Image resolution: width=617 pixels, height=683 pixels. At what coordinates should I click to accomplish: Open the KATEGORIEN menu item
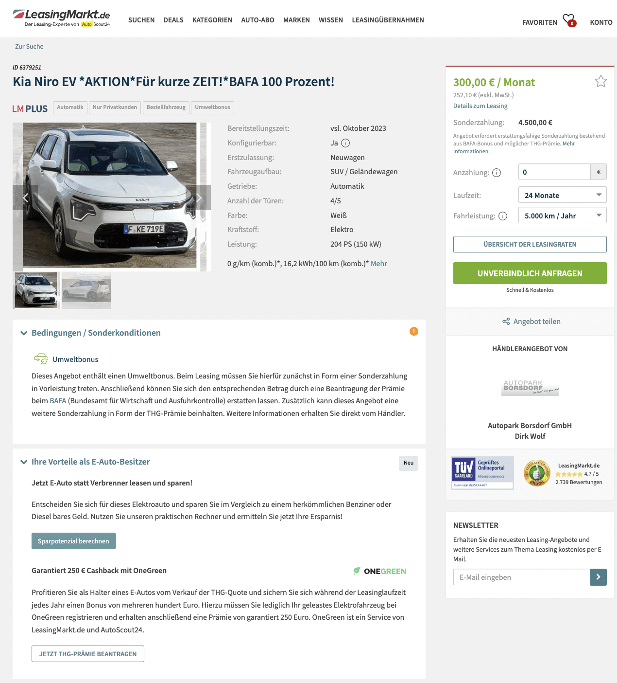tap(212, 20)
